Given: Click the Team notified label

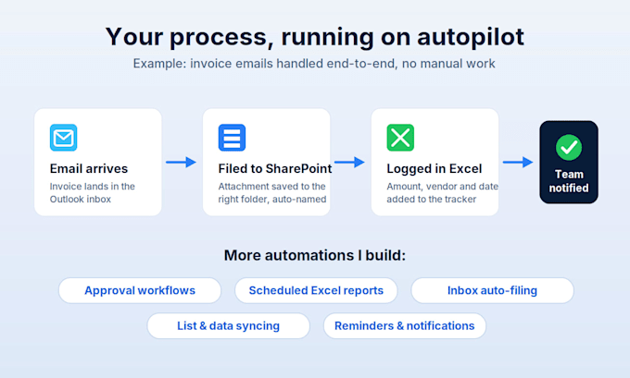Looking at the screenshot, I should click(x=569, y=181).
